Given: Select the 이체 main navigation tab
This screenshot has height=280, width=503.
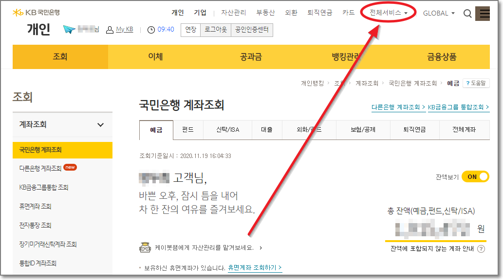Looking at the screenshot, I should [156, 57].
